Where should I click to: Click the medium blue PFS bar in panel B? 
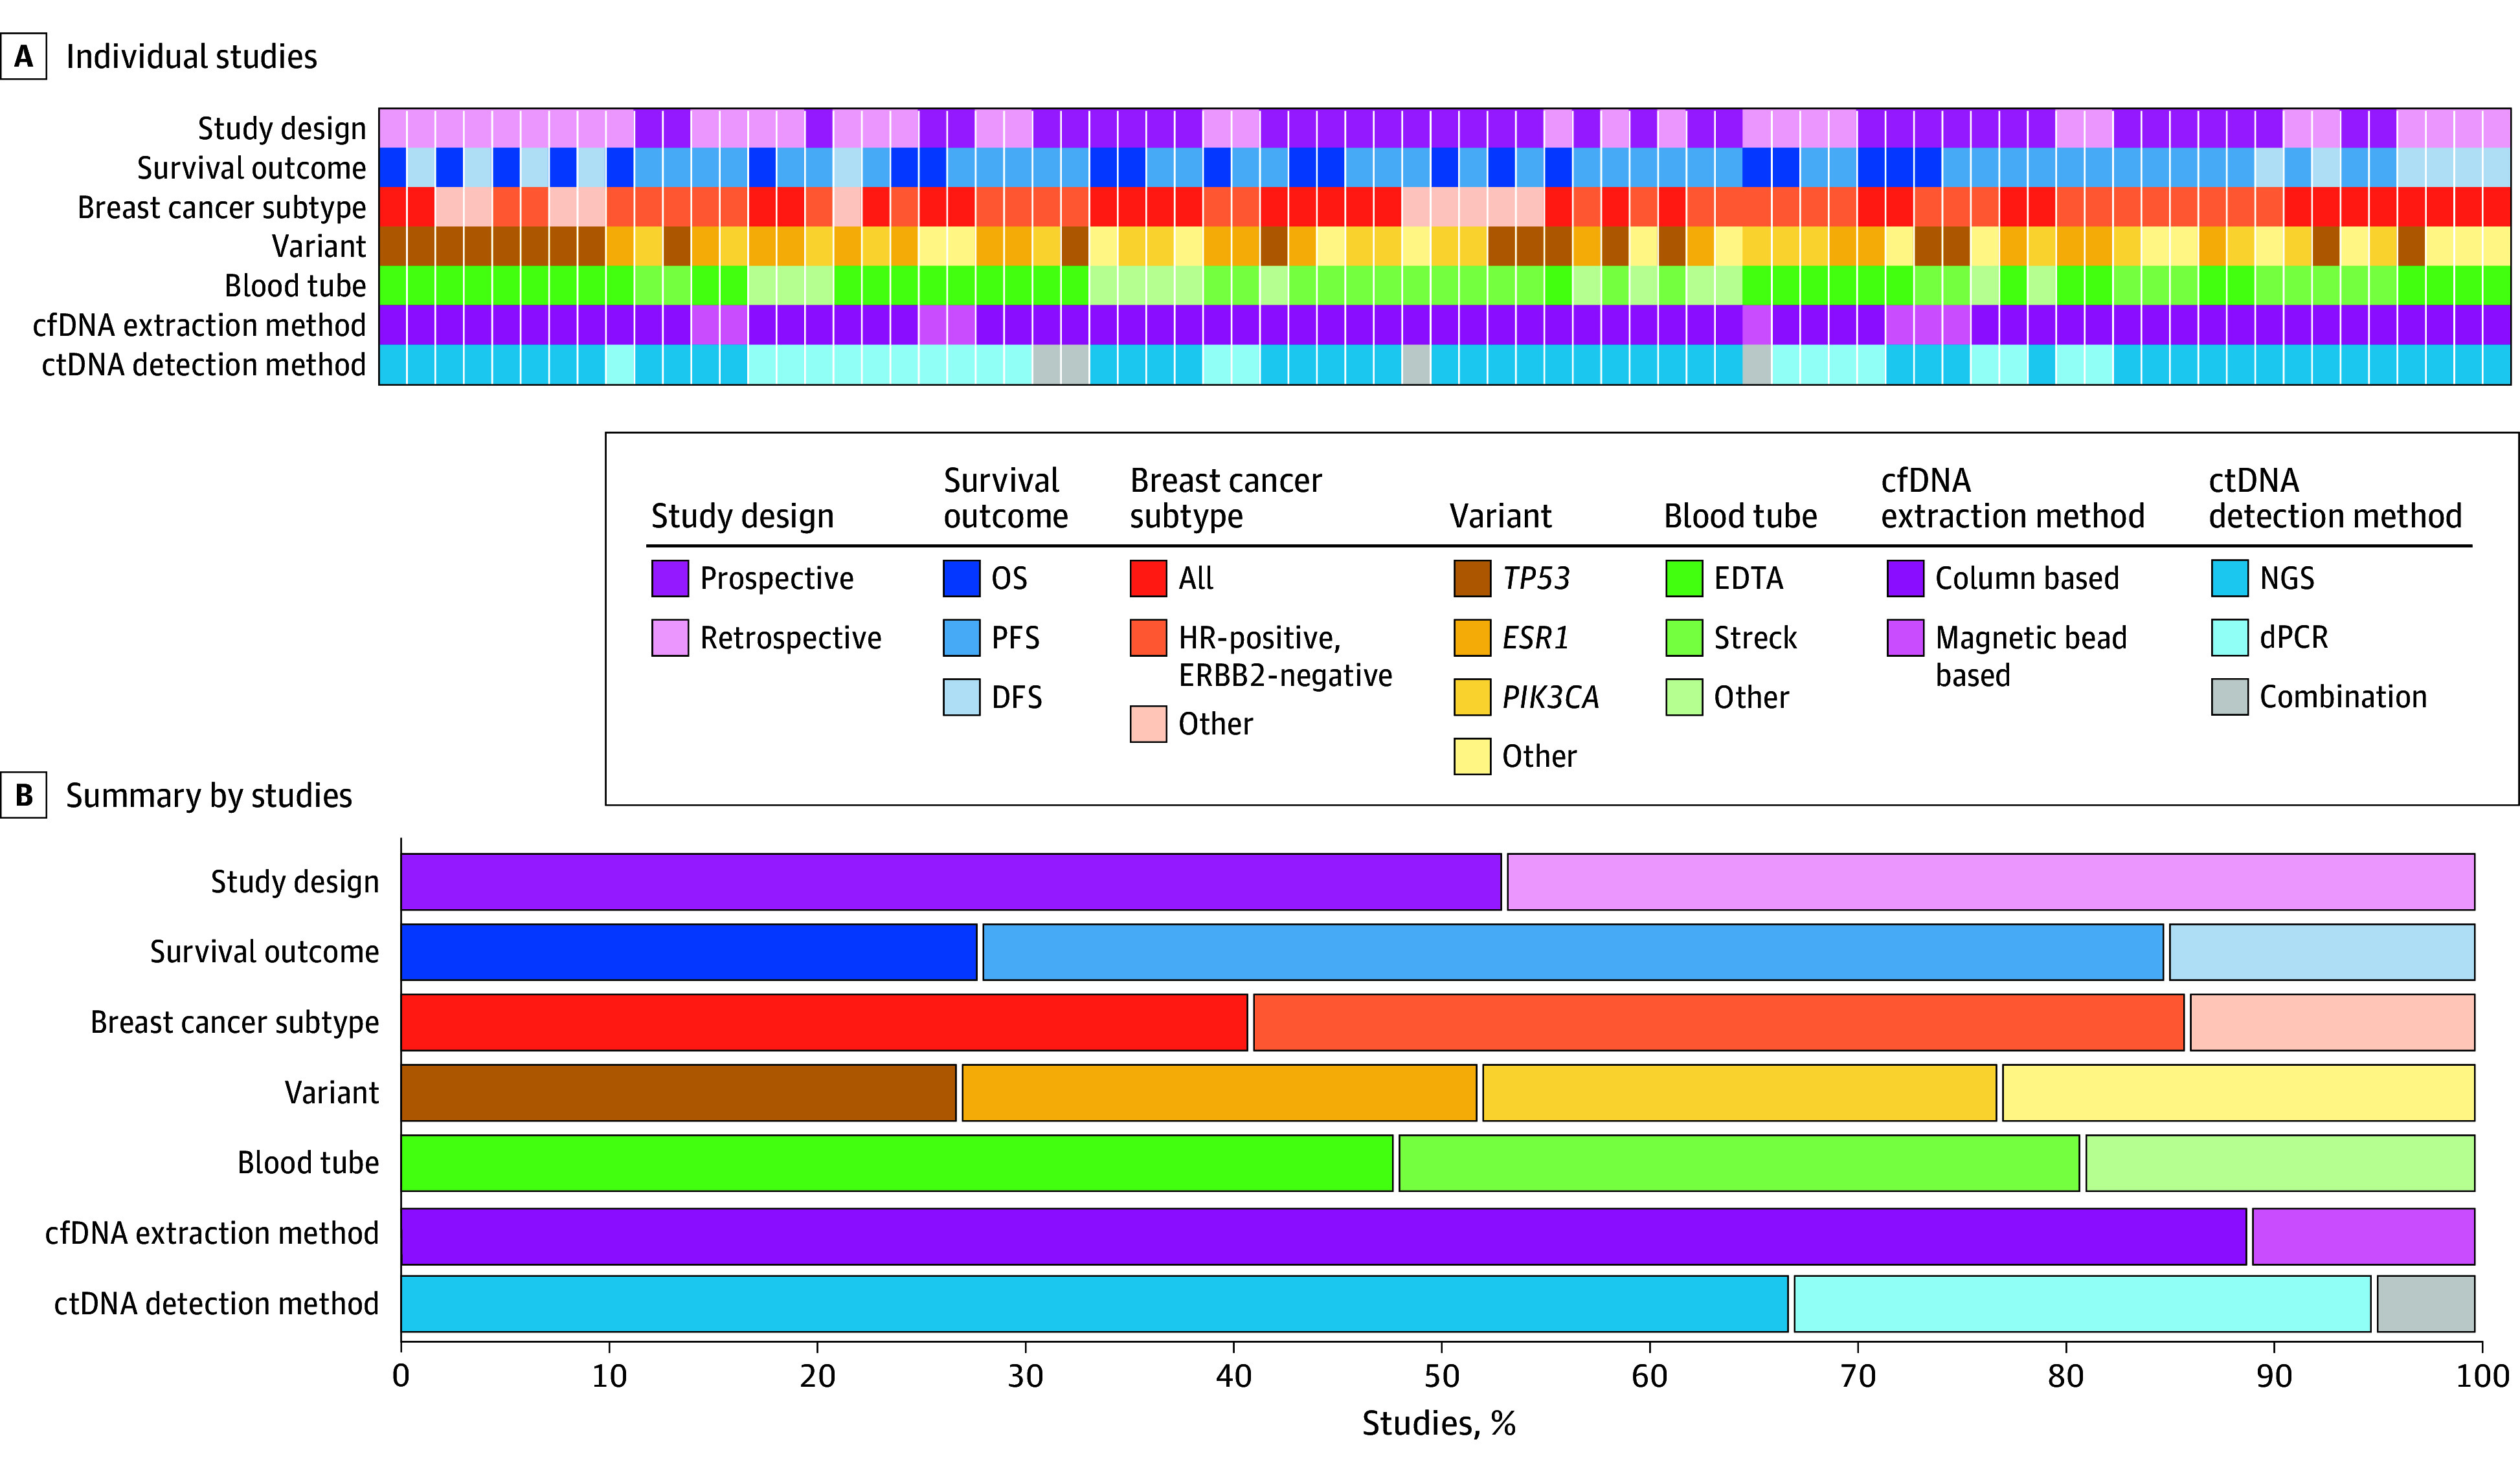point(1573,951)
